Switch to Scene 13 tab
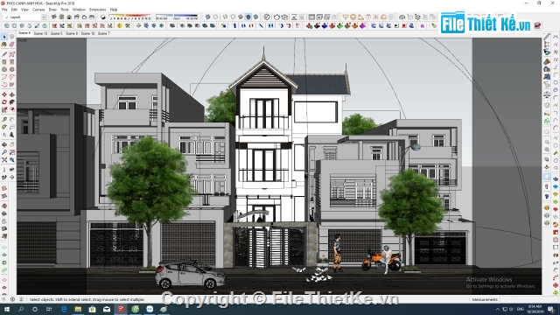The height and width of the screenshot is (315, 560). 40,33
